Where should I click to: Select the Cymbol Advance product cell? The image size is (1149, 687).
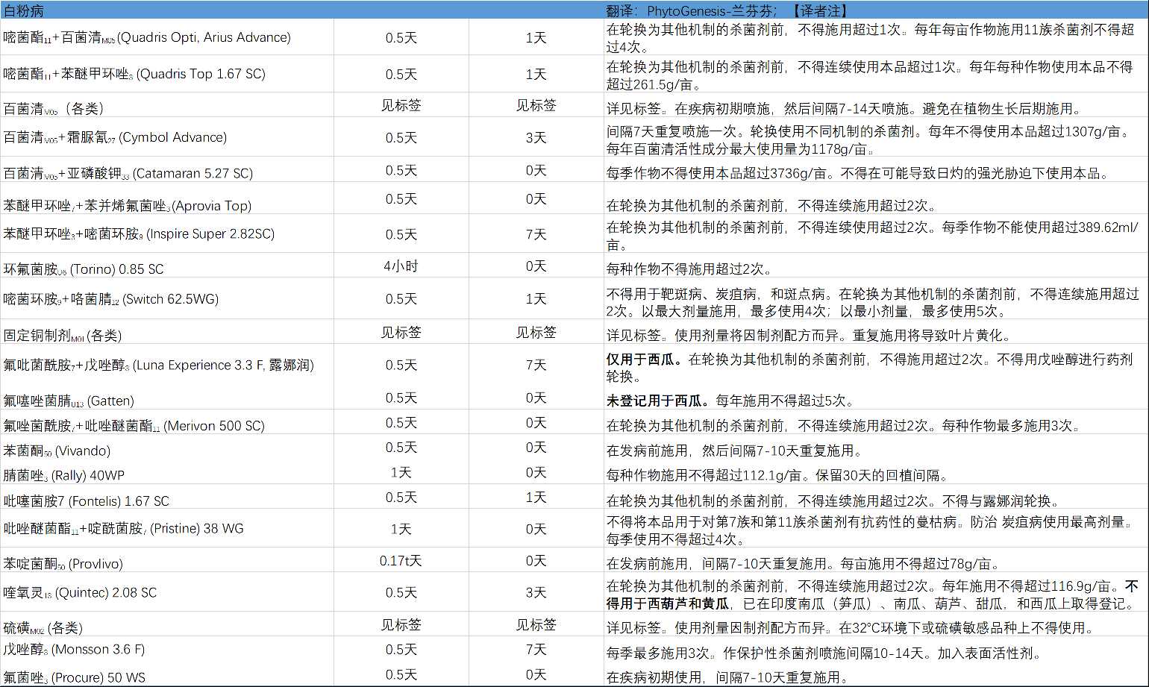(x=167, y=137)
